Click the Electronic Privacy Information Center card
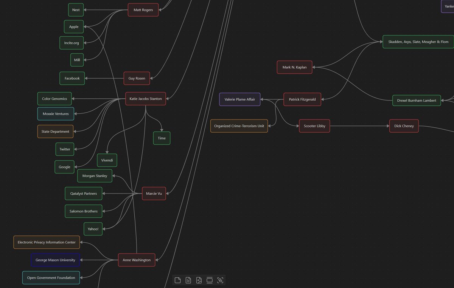The height and width of the screenshot is (288, 454). click(47, 242)
